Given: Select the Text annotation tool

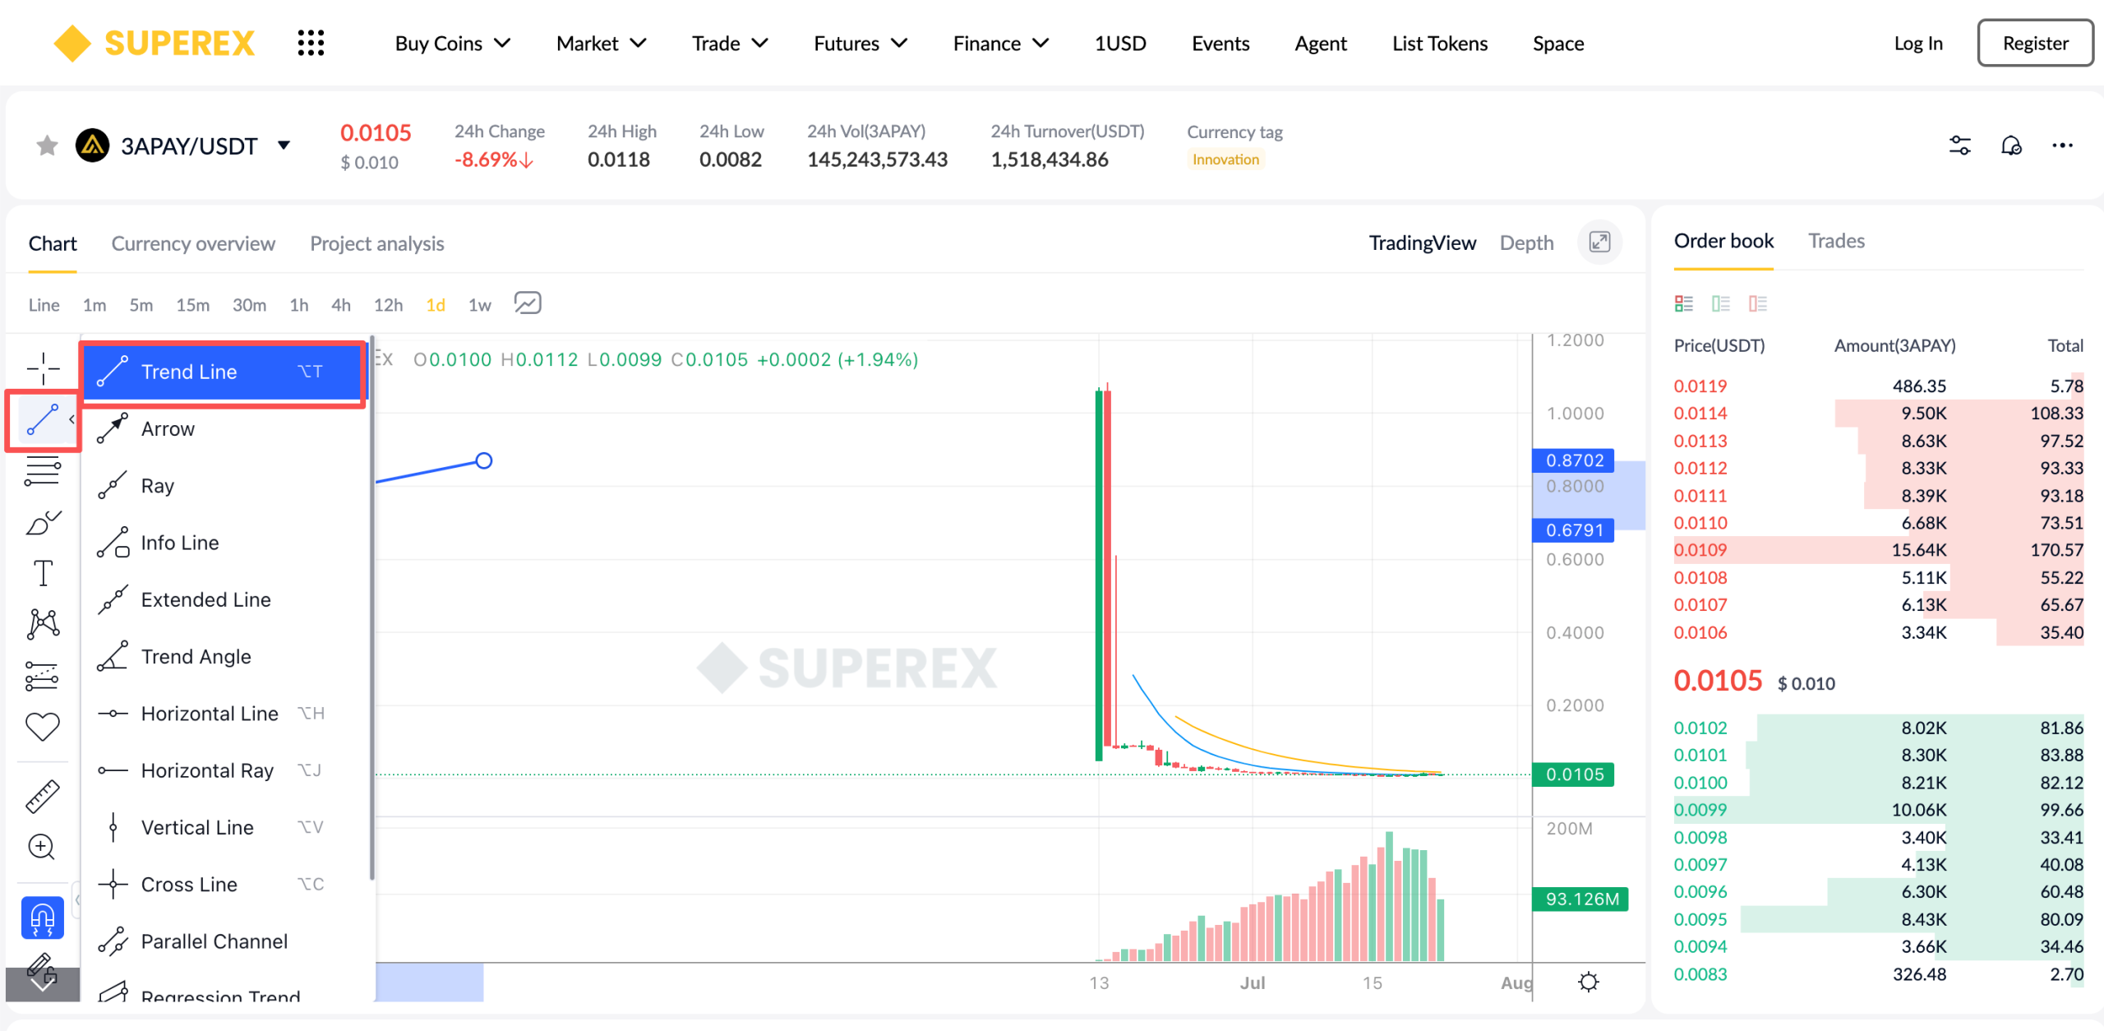Looking at the screenshot, I should (43, 573).
